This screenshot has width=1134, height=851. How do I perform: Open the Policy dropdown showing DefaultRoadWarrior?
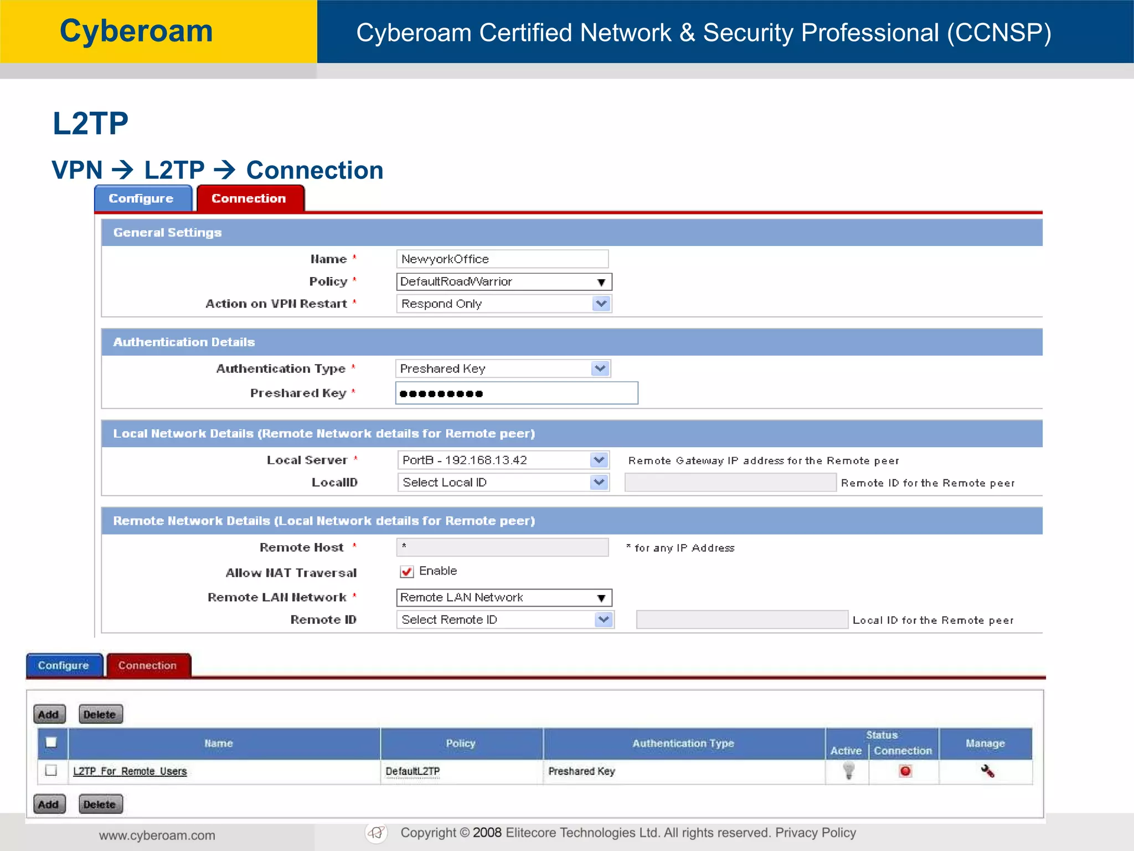click(x=504, y=281)
